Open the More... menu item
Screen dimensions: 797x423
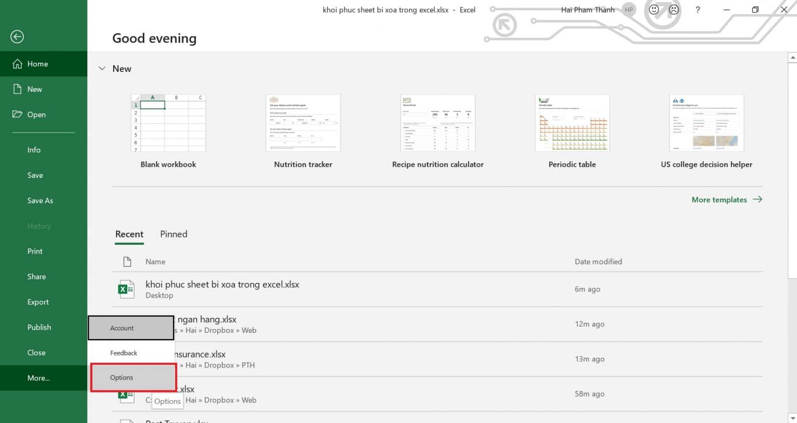44,378
